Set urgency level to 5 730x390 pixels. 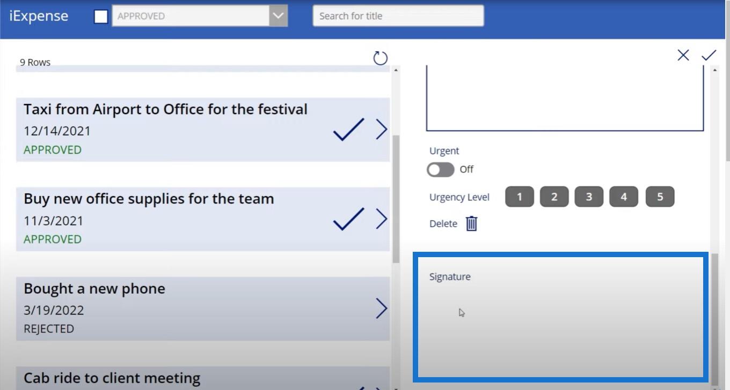(660, 197)
